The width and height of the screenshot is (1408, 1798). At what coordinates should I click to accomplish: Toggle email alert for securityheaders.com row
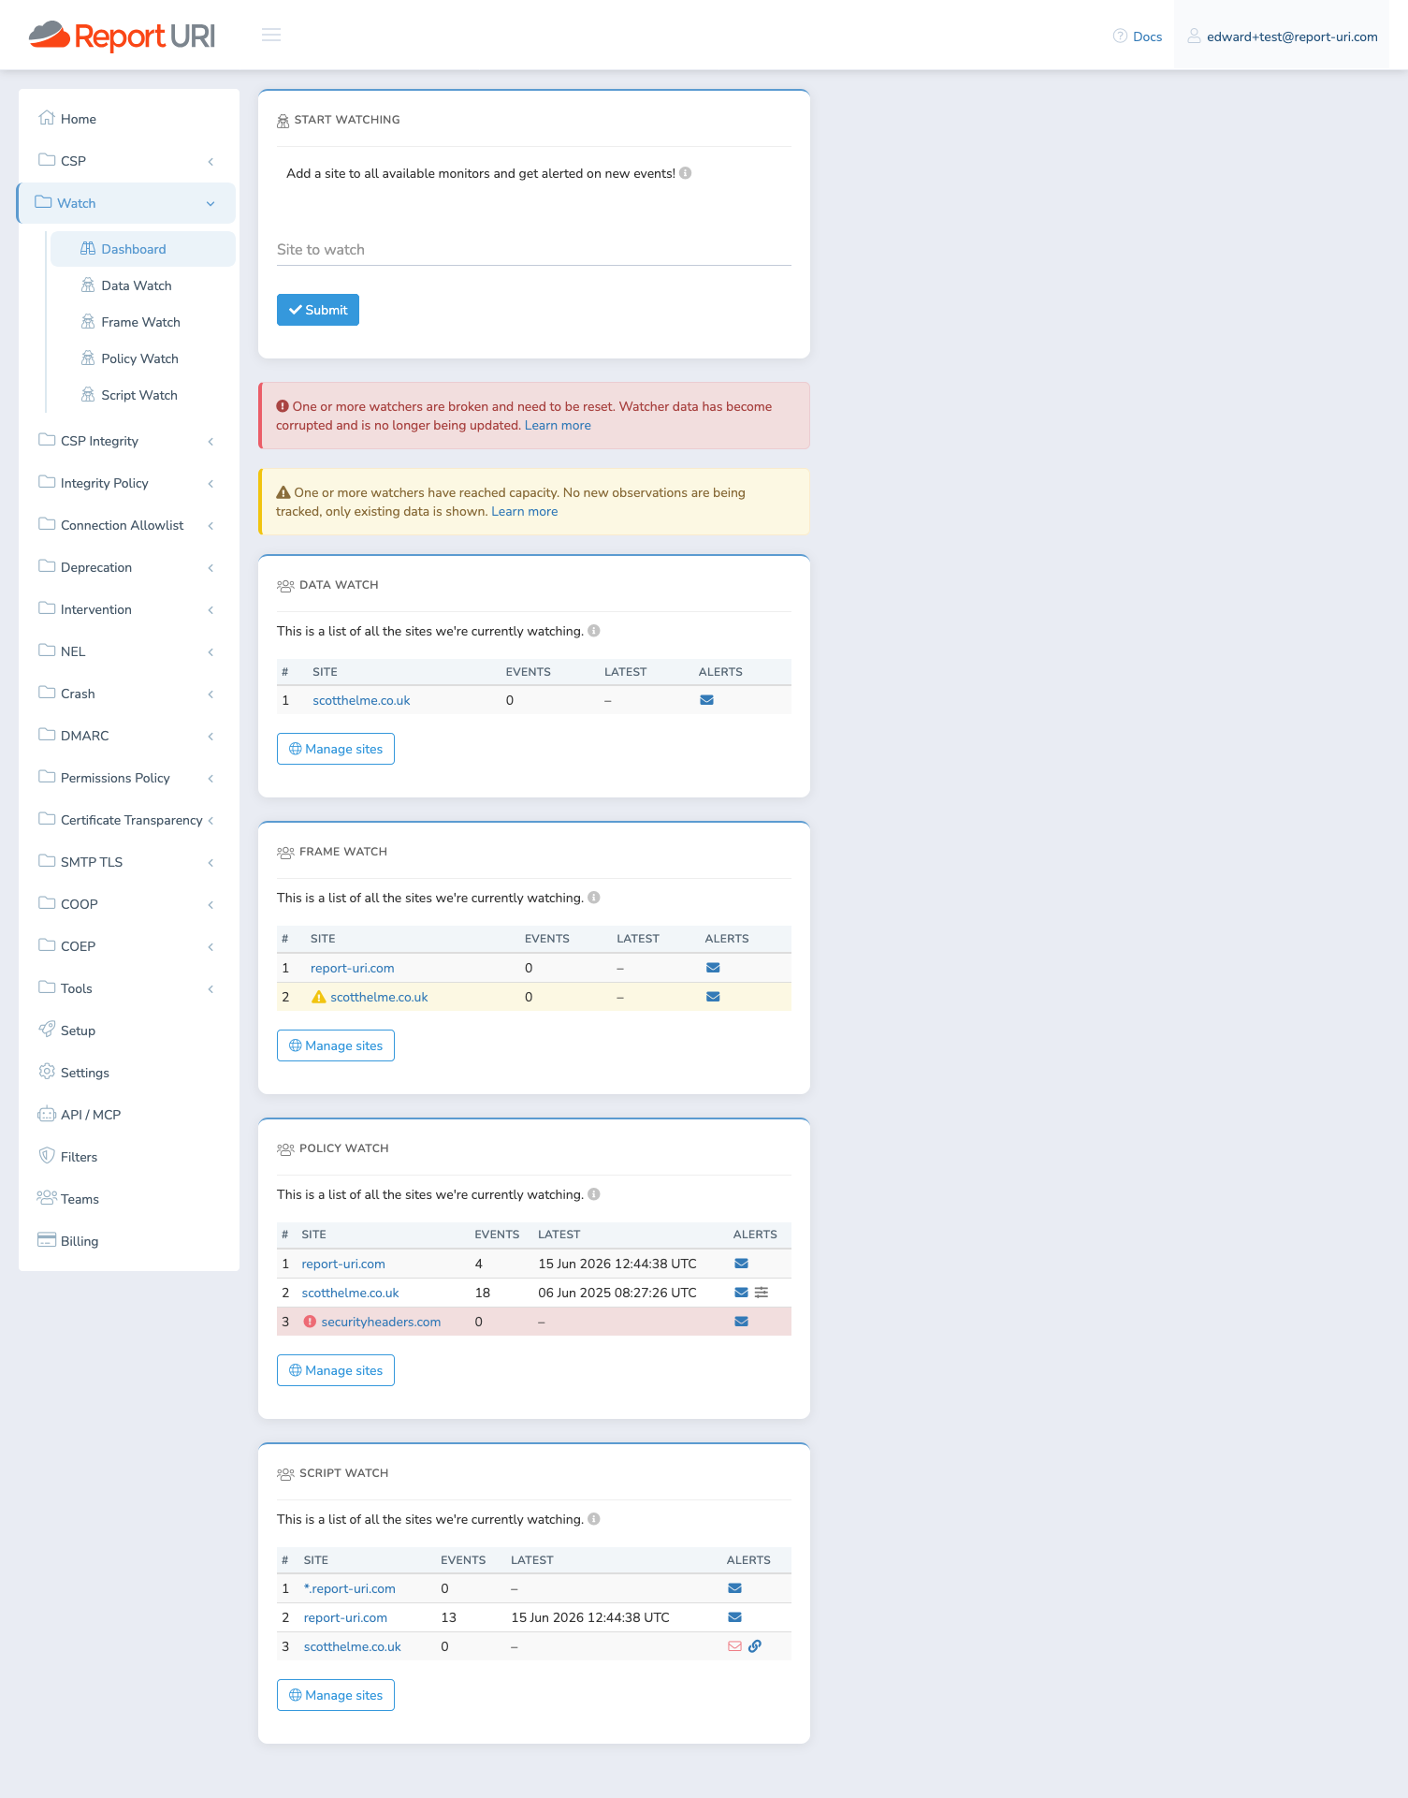(742, 1322)
